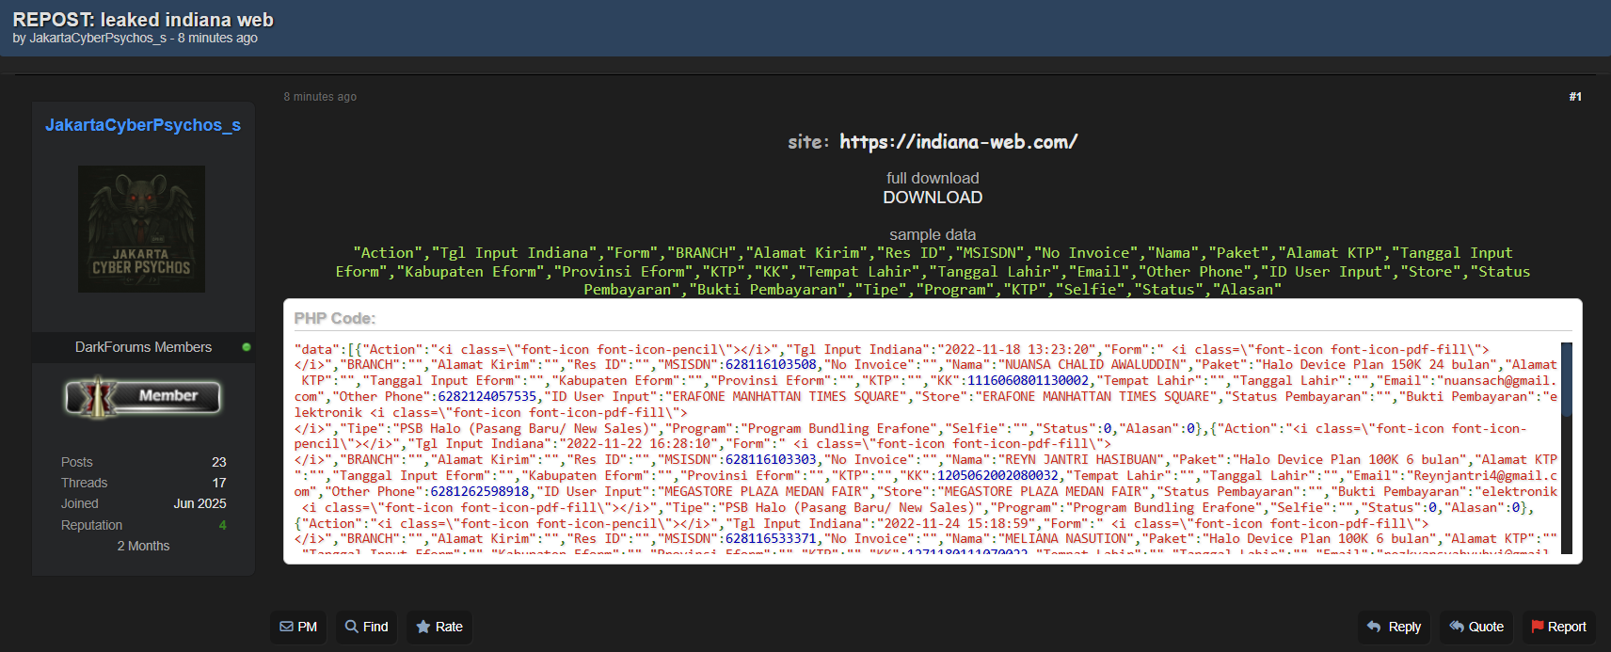Click the Rate star icon
The width and height of the screenshot is (1611, 652).
click(423, 627)
